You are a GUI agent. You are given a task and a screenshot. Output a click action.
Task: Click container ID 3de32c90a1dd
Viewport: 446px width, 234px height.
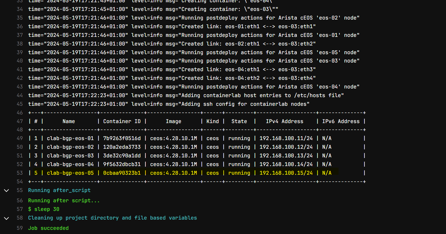point(122,155)
